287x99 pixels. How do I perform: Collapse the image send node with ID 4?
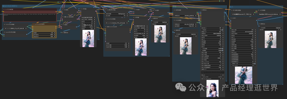pos(174,30)
